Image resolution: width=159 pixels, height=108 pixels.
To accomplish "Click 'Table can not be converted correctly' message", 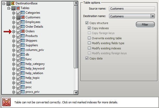I will (x=66, y=102).
